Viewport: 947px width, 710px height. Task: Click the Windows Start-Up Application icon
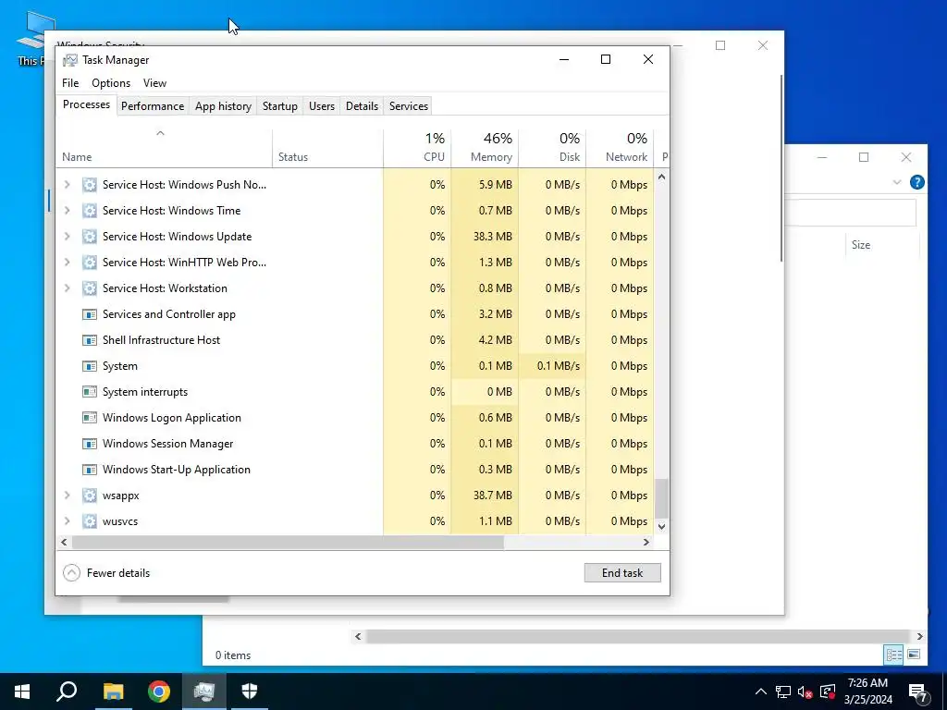click(x=90, y=470)
